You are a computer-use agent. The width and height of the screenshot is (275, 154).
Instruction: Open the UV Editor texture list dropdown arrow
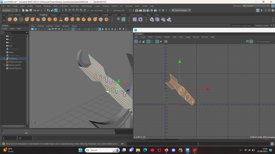pos(254,41)
